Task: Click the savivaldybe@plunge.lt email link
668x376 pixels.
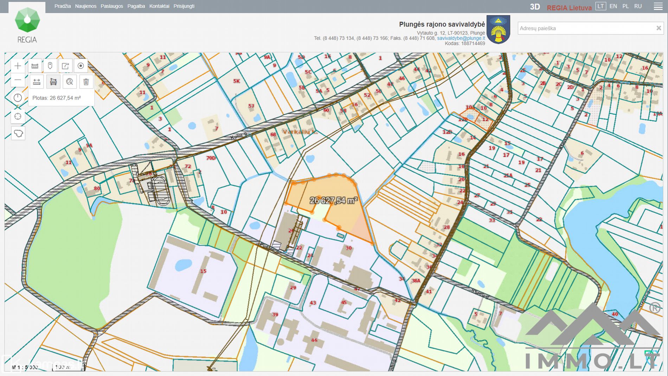Action: coord(461,38)
